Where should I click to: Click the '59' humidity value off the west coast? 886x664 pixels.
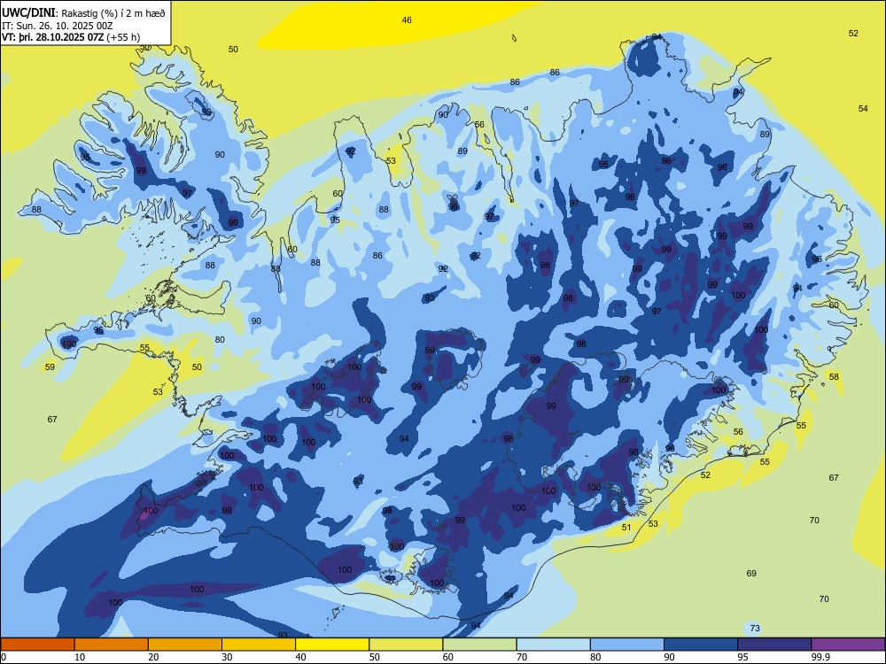pos(50,367)
